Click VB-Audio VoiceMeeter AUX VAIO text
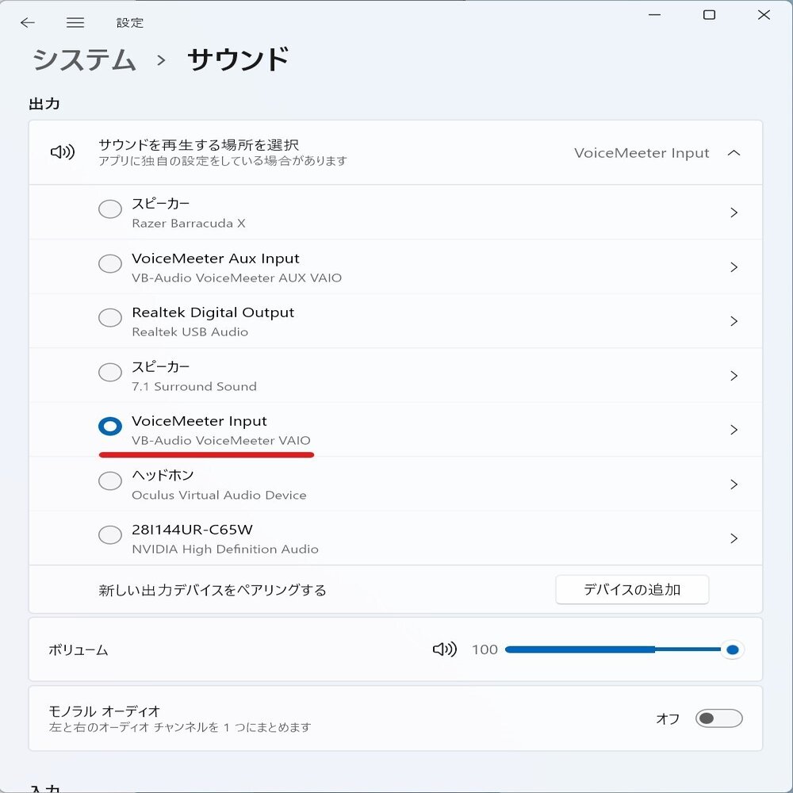The height and width of the screenshot is (793, 793). [236, 278]
